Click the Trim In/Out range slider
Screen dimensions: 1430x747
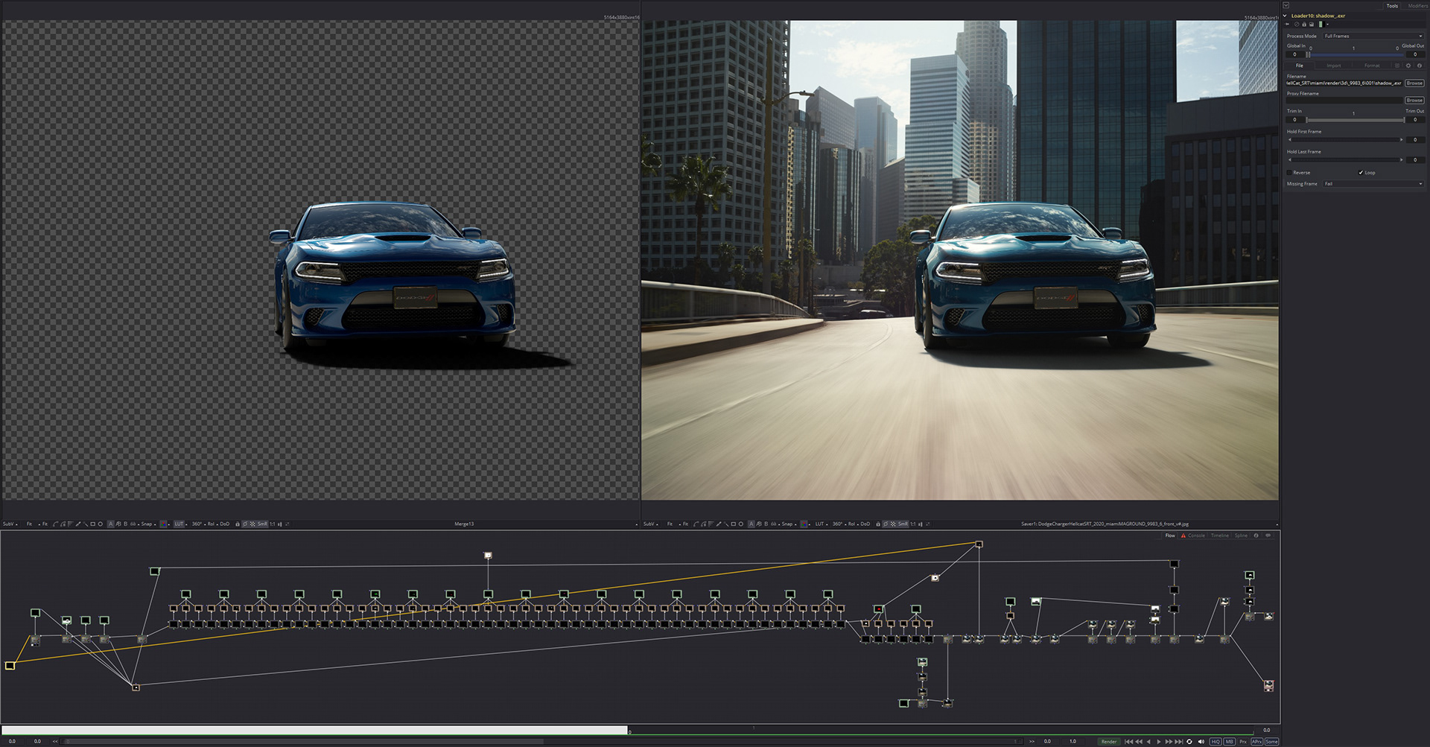(1354, 120)
